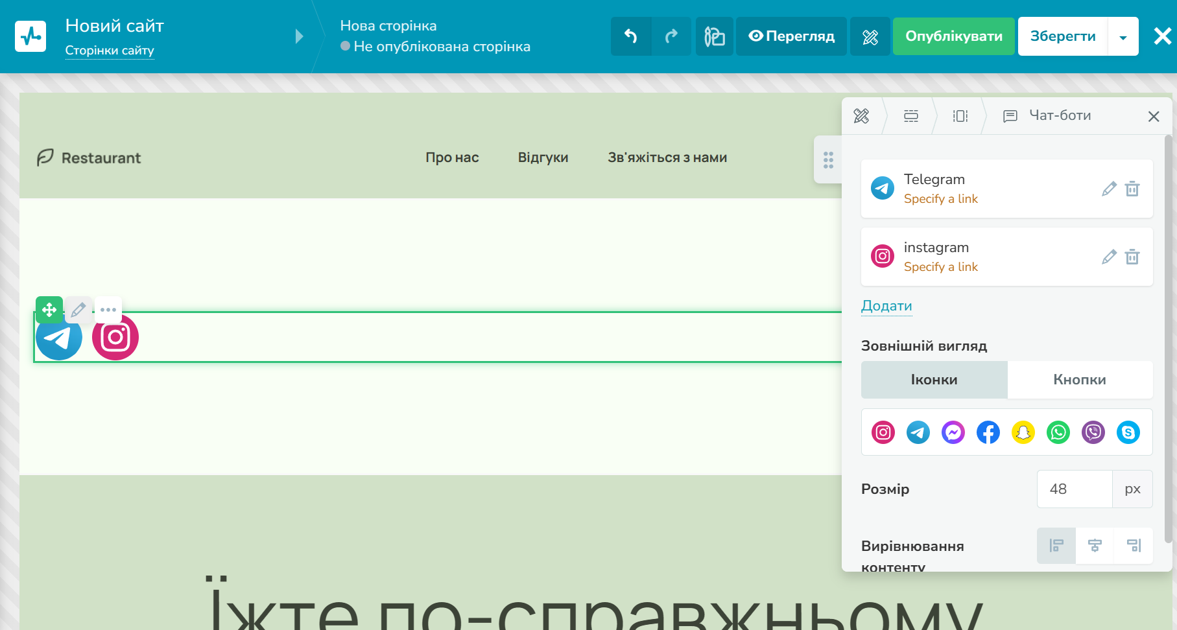This screenshot has height=630, width=1177.
Task: Select the Чат-боти breadcrumb
Action: click(1047, 115)
